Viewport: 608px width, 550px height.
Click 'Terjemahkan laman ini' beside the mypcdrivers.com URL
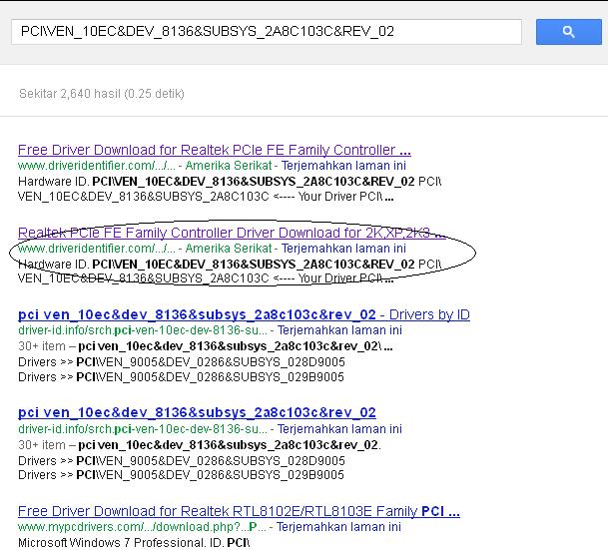338,527
